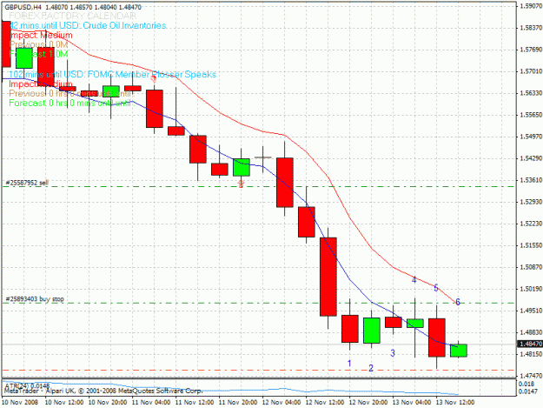Click the 1.47470 price axis label

click(531, 376)
